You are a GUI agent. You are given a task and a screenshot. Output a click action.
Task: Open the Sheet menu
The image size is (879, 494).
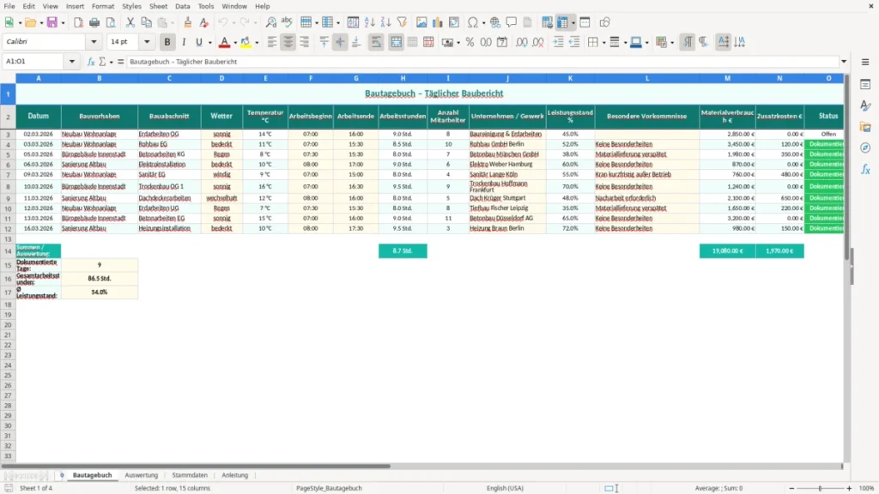(x=158, y=6)
